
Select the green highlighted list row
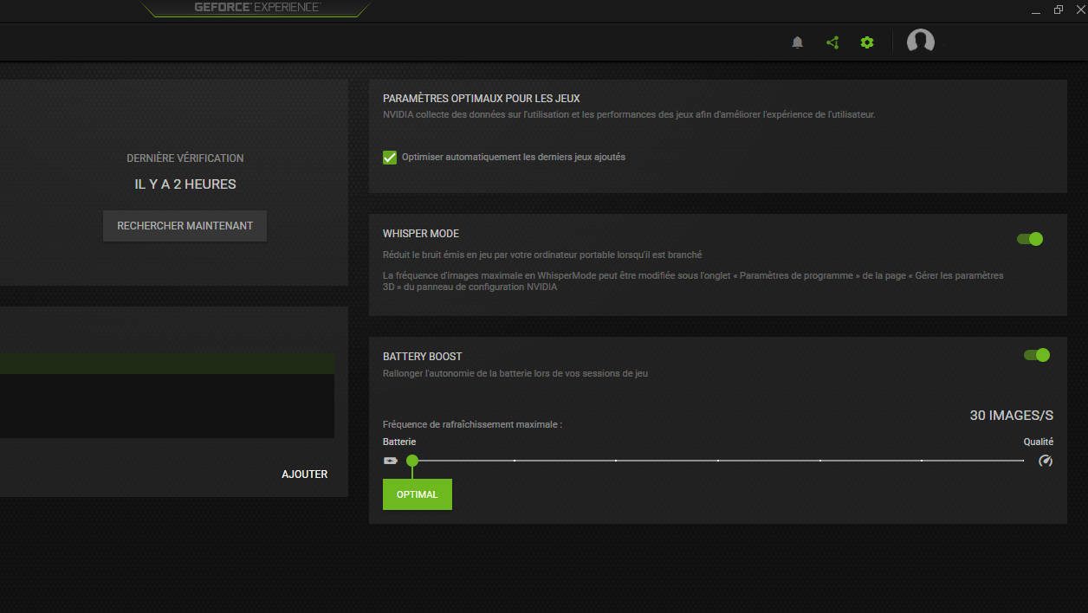pyautogui.click(x=166, y=364)
